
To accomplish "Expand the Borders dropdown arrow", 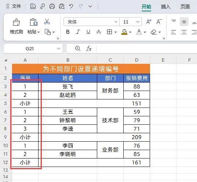I will tap(116, 32).
